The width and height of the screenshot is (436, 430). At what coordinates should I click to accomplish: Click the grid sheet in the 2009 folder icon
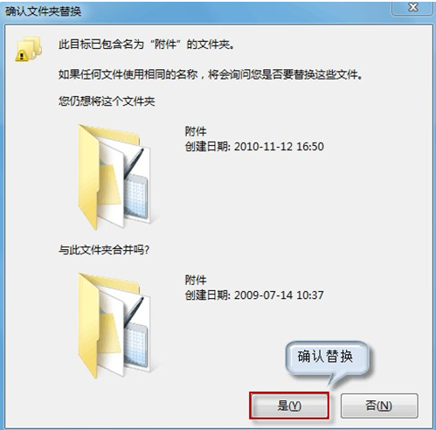[135, 346]
